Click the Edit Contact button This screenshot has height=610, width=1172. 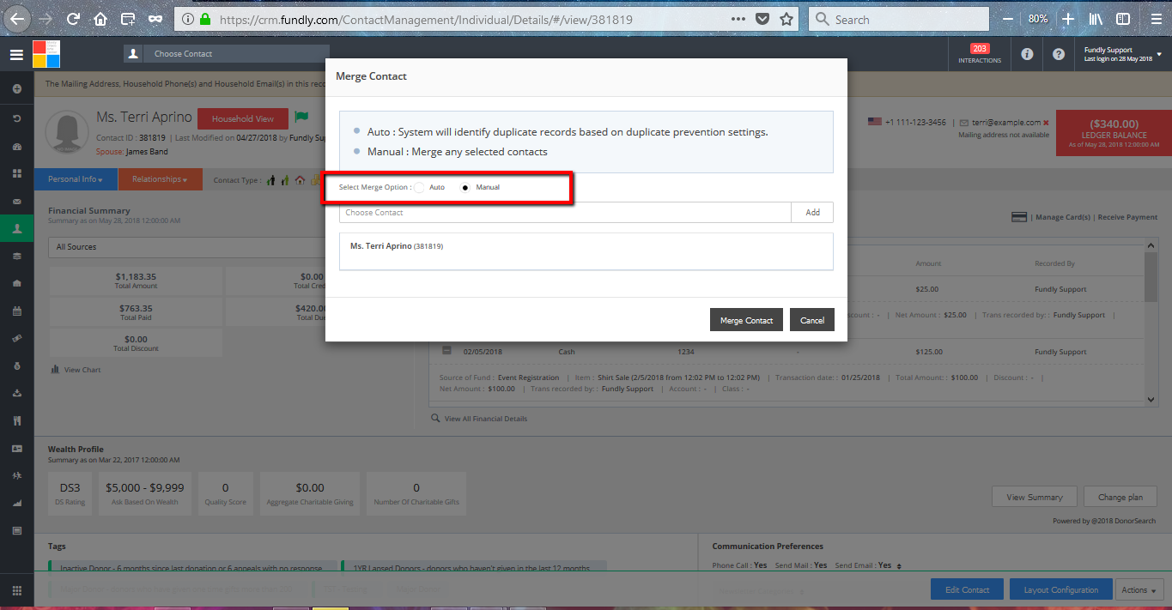pos(968,589)
